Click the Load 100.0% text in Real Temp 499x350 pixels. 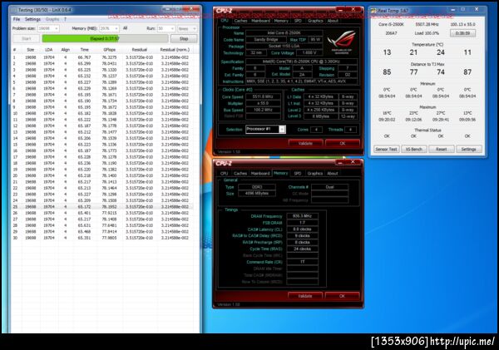[x=427, y=33]
